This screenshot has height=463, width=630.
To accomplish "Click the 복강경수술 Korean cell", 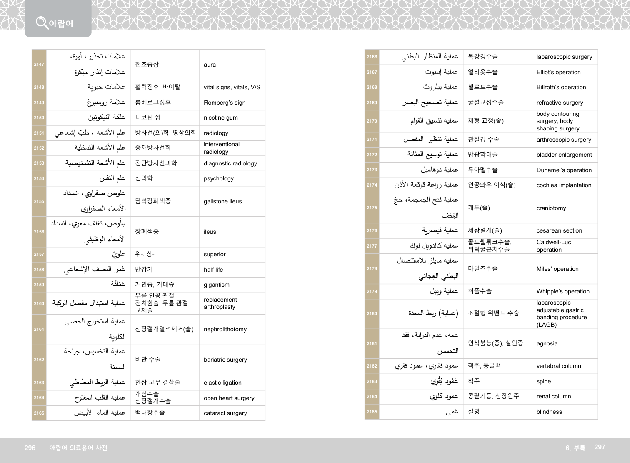I will pos(482,57).
